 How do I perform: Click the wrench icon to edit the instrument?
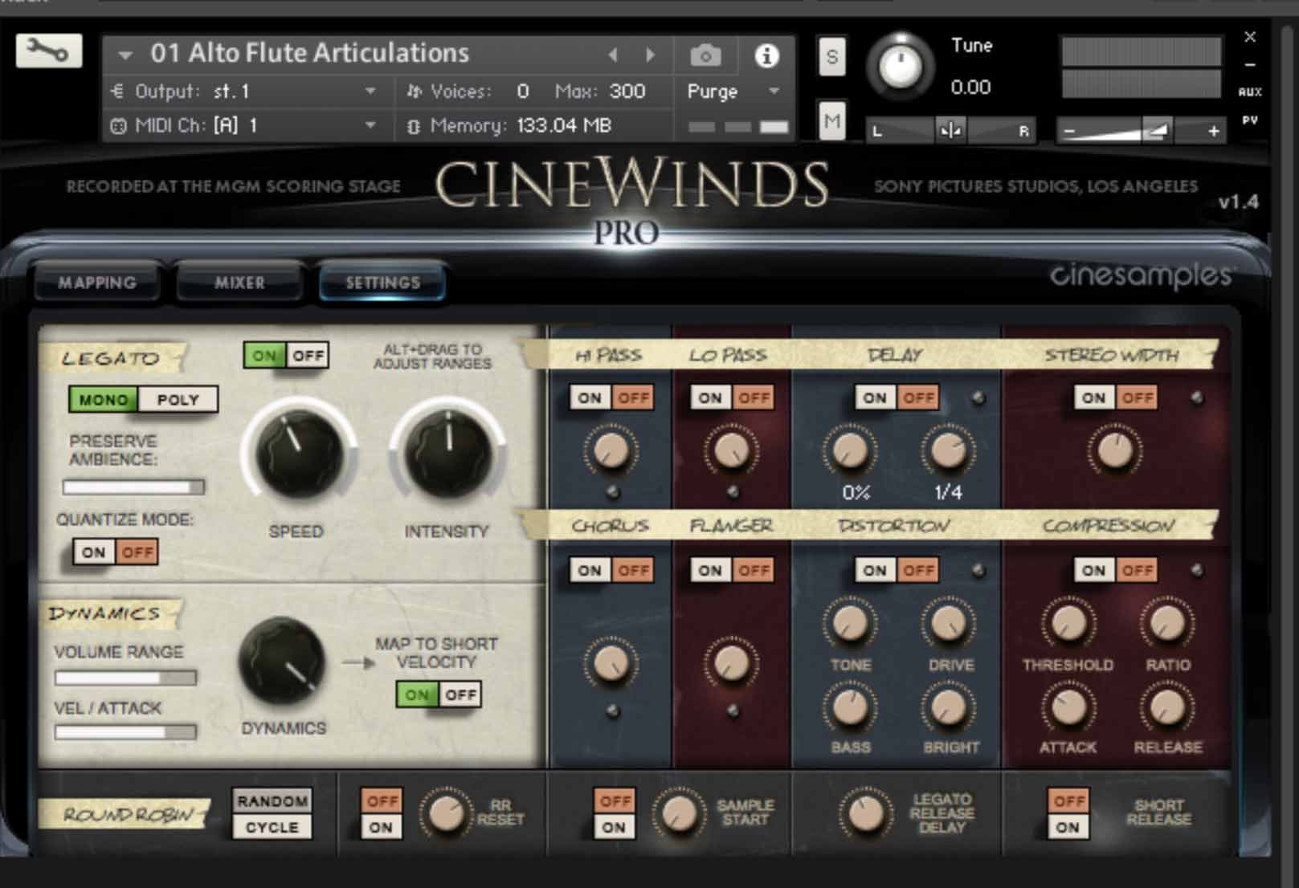pos(48,50)
